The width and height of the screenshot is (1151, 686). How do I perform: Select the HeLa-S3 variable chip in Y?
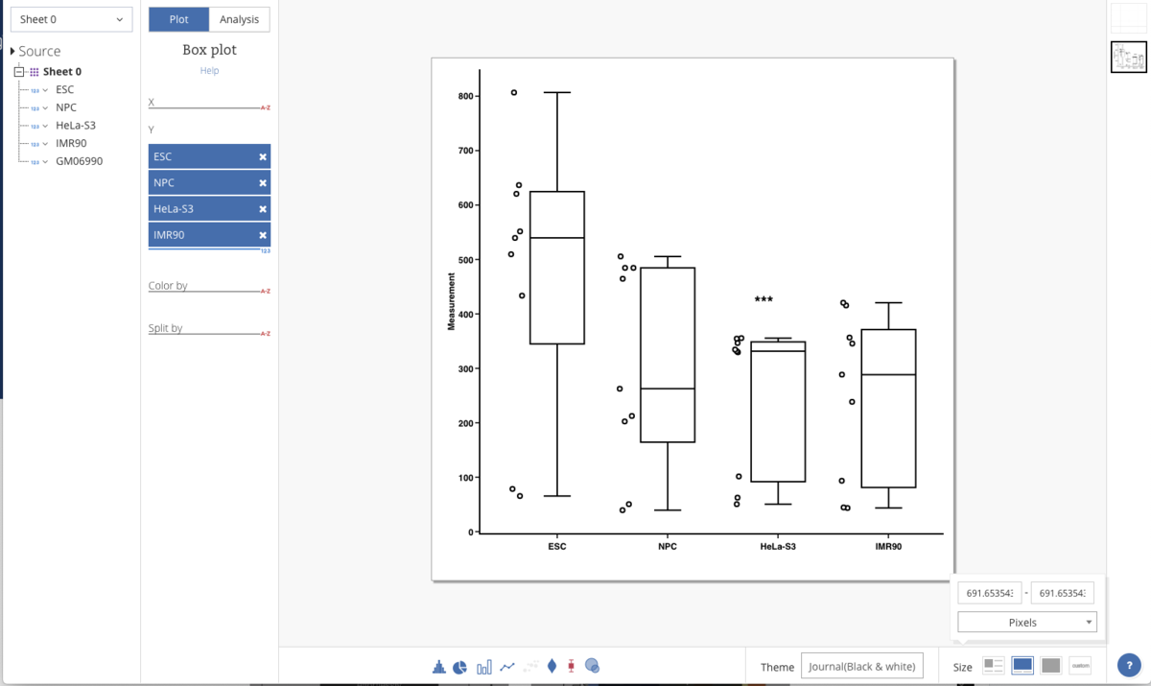click(209, 208)
